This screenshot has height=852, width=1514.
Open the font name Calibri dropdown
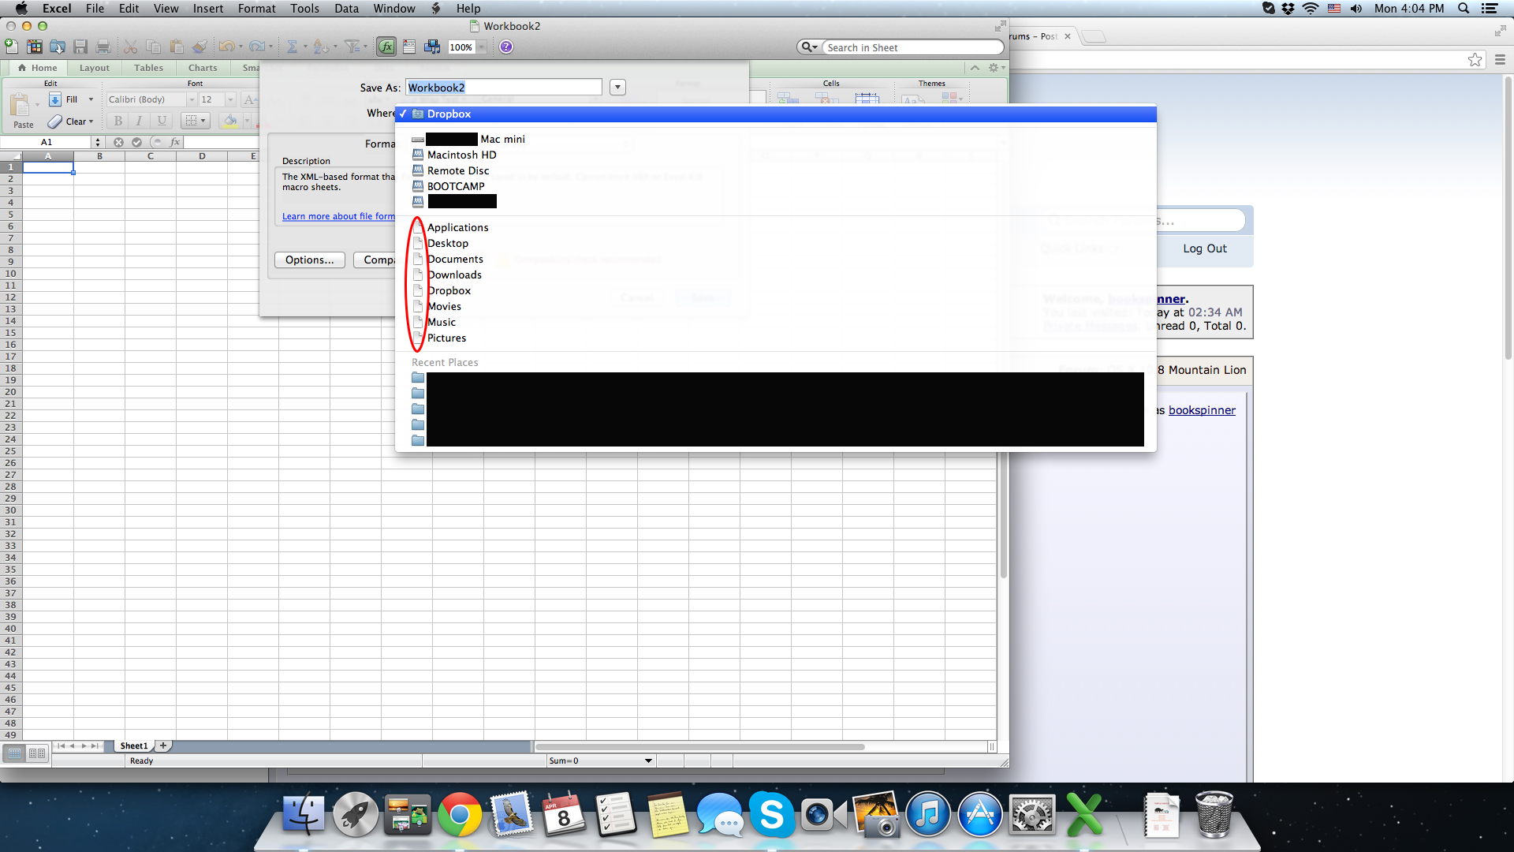pyautogui.click(x=192, y=99)
